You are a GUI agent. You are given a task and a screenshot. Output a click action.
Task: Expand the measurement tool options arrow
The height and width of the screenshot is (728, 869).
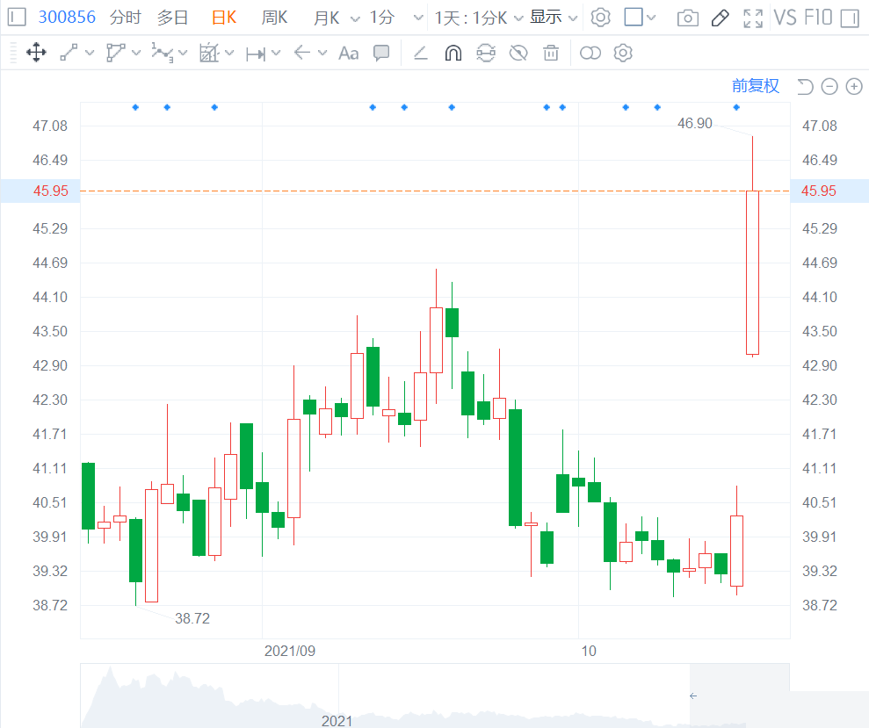(x=229, y=54)
